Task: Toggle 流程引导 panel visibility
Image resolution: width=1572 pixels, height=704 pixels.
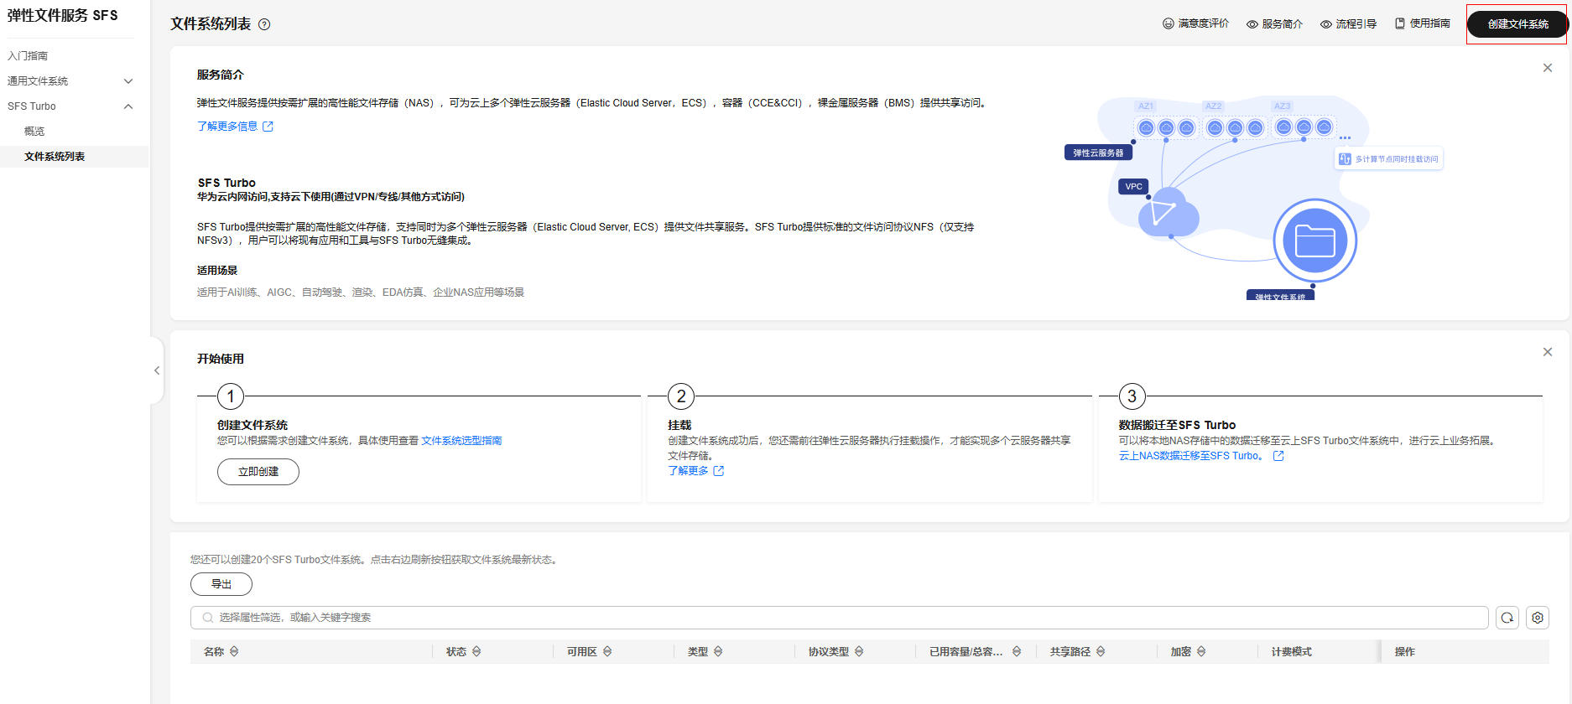Action: pyautogui.click(x=1348, y=24)
